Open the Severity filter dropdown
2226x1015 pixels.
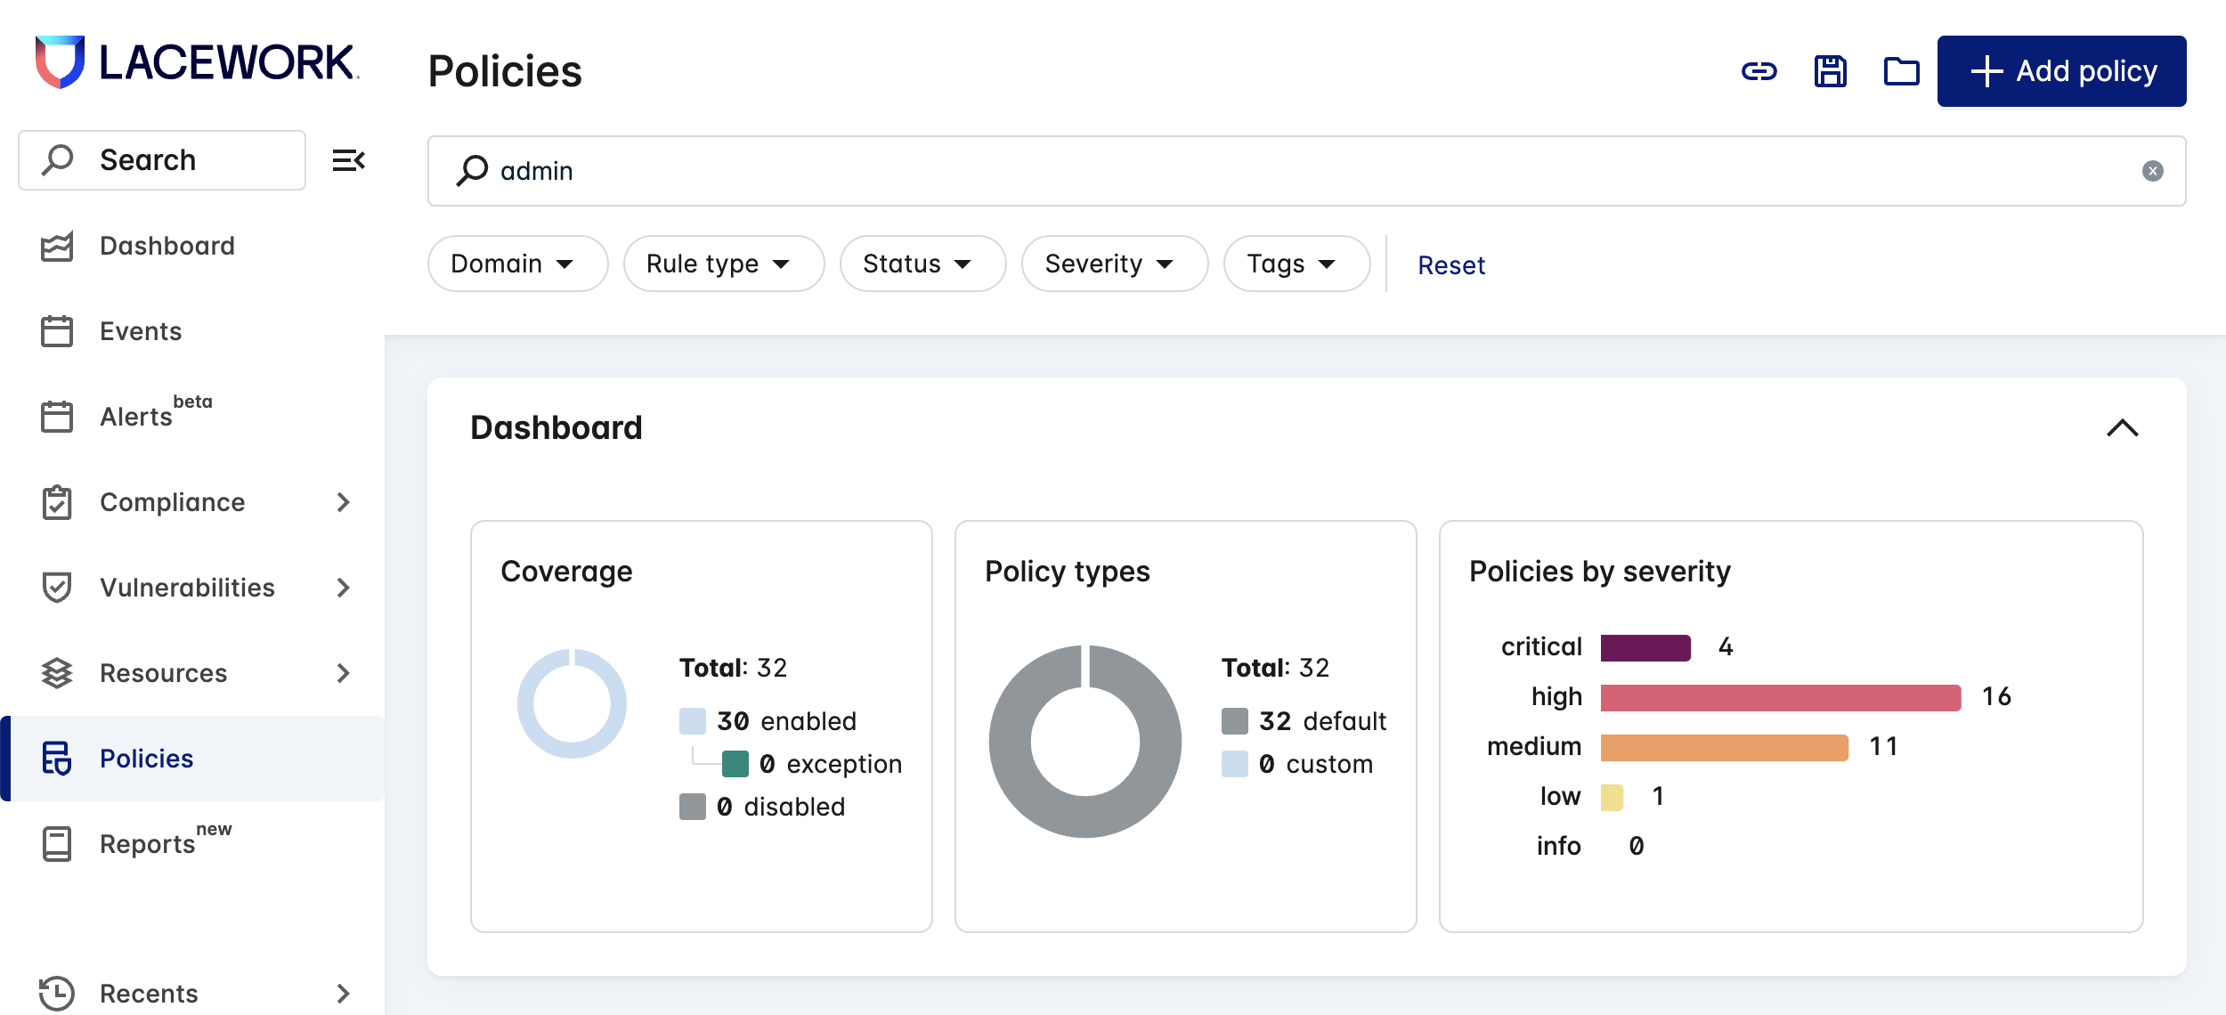pyautogui.click(x=1114, y=264)
